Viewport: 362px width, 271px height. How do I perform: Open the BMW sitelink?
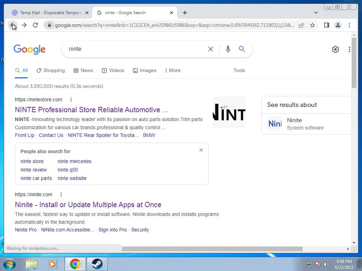(149, 135)
